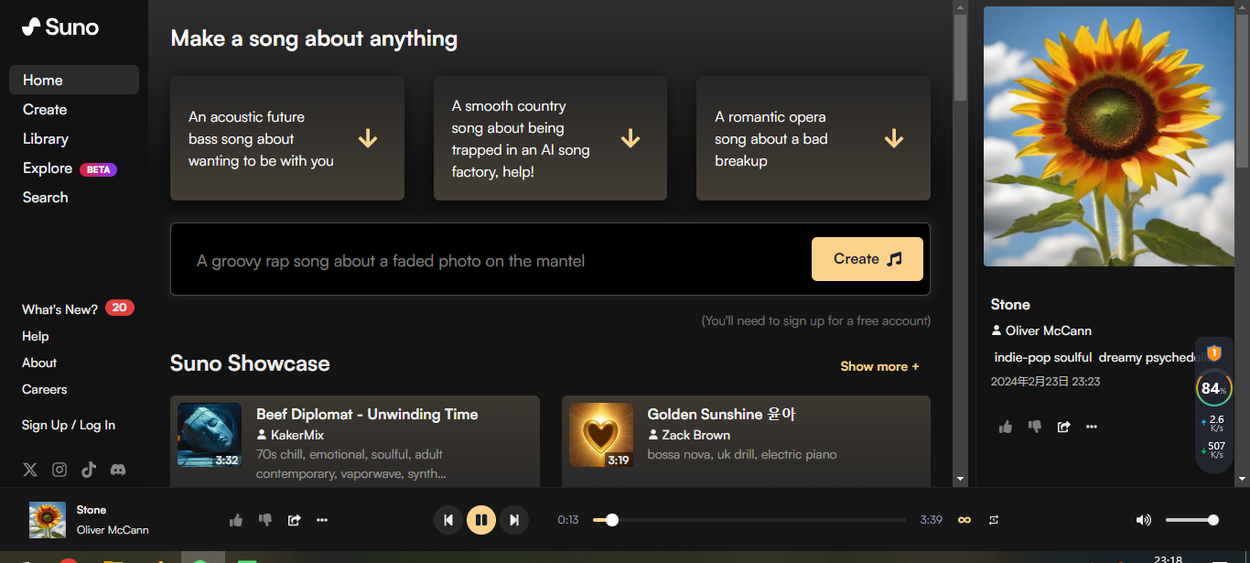Toggle repeat mode in the player bar
The image size is (1250, 563).
coord(994,520)
